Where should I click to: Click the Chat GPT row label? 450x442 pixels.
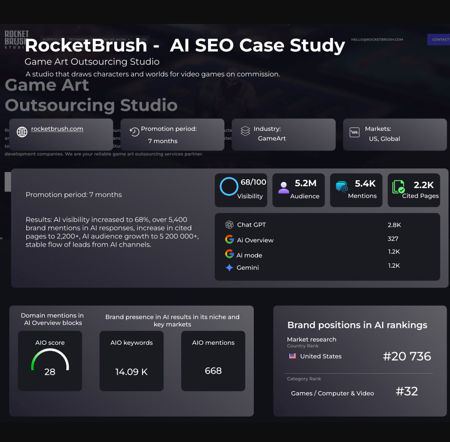click(251, 225)
